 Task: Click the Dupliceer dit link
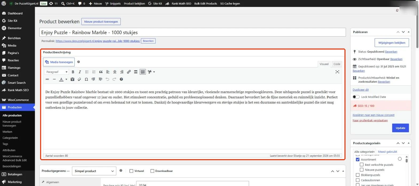[x=360, y=90]
